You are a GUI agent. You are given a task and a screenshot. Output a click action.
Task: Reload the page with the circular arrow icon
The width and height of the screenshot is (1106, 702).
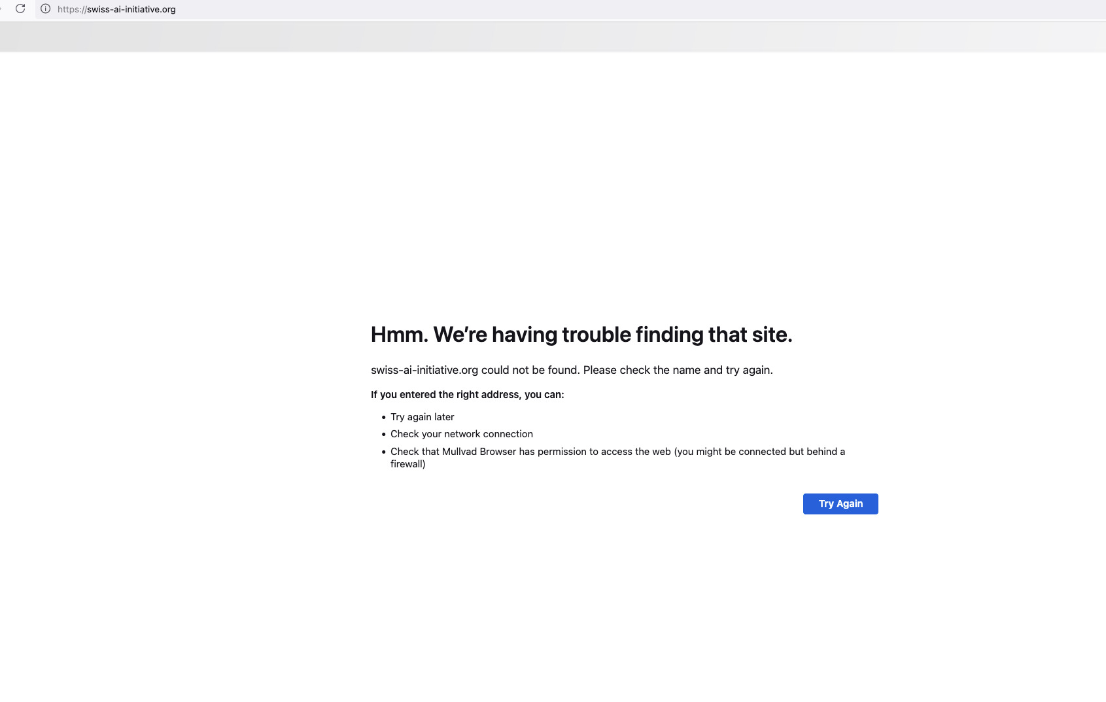click(20, 8)
